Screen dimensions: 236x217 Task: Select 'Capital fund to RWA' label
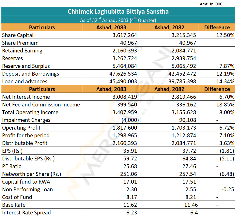(26, 182)
